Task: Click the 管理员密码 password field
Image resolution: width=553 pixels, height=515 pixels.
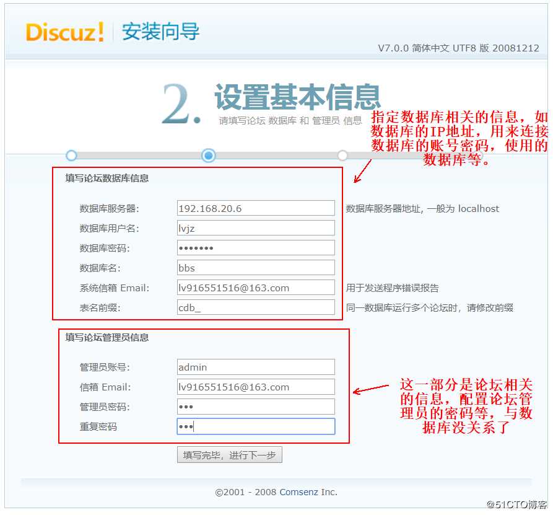Action: pyautogui.click(x=256, y=407)
